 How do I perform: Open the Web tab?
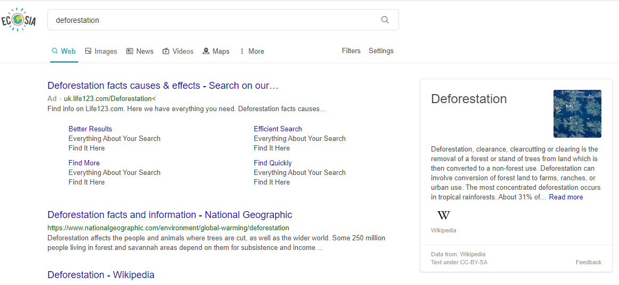64,51
